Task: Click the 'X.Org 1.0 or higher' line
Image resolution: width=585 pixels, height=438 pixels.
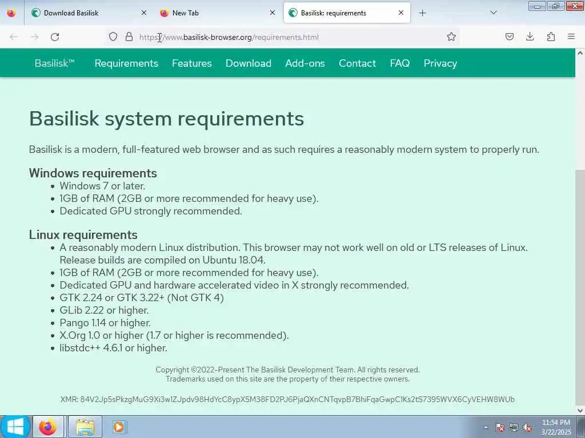Action: pyautogui.click(x=174, y=335)
